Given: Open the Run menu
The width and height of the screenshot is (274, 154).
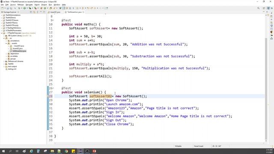Looking at the screenshot, I should click(51, 5).
